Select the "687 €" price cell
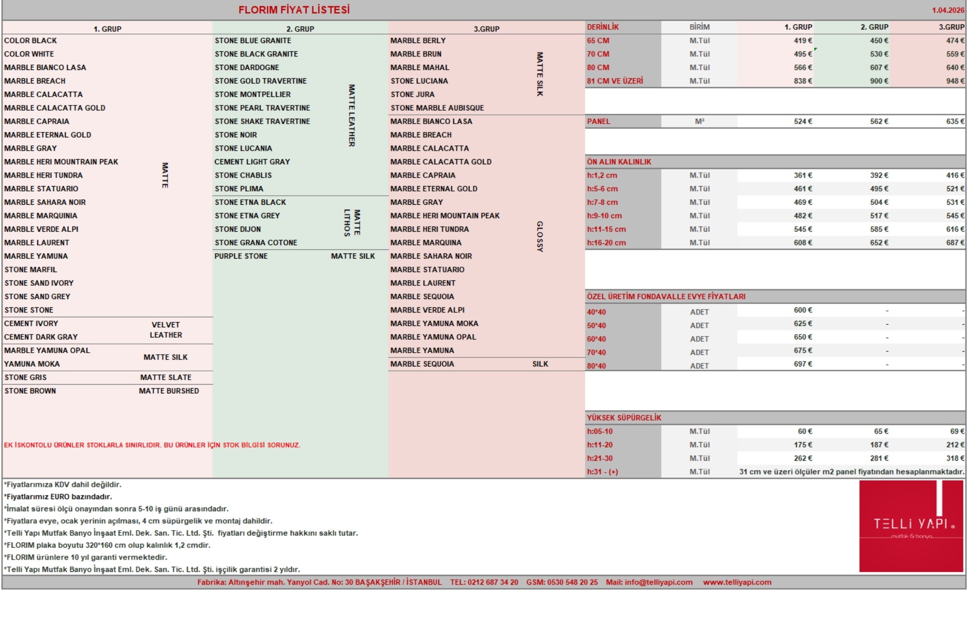The height and width of the screenshot is (641, 968). point(955,243)
